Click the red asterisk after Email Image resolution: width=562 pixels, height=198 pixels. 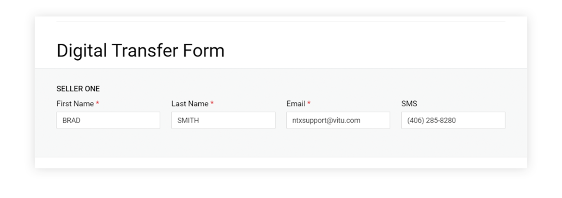[x=309, y=103]
